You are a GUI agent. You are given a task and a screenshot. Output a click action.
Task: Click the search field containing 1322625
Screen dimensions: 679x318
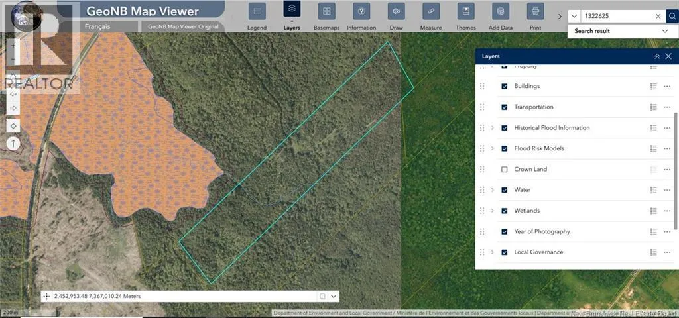pyautogui.click(x=617, y=16)
